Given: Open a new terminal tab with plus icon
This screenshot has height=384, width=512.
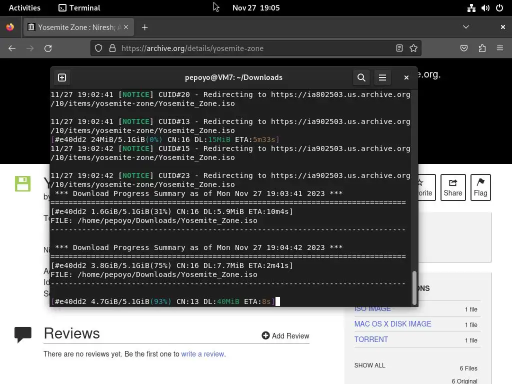Looking at the screenshot, I should pos(61,77).
